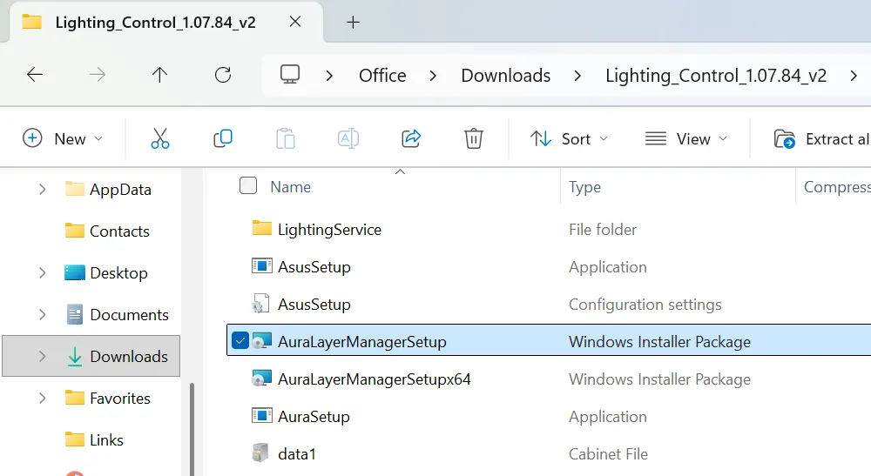
Task: Click the Extract all archive icon
Action: (785, 138)
